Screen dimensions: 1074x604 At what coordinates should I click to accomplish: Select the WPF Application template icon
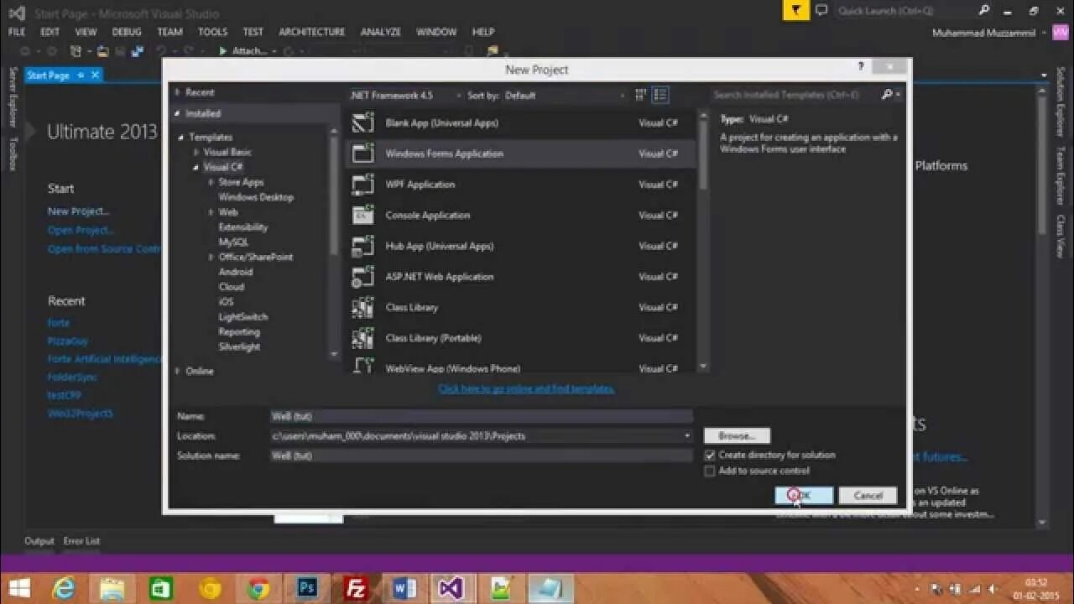[x=362, y=184]
